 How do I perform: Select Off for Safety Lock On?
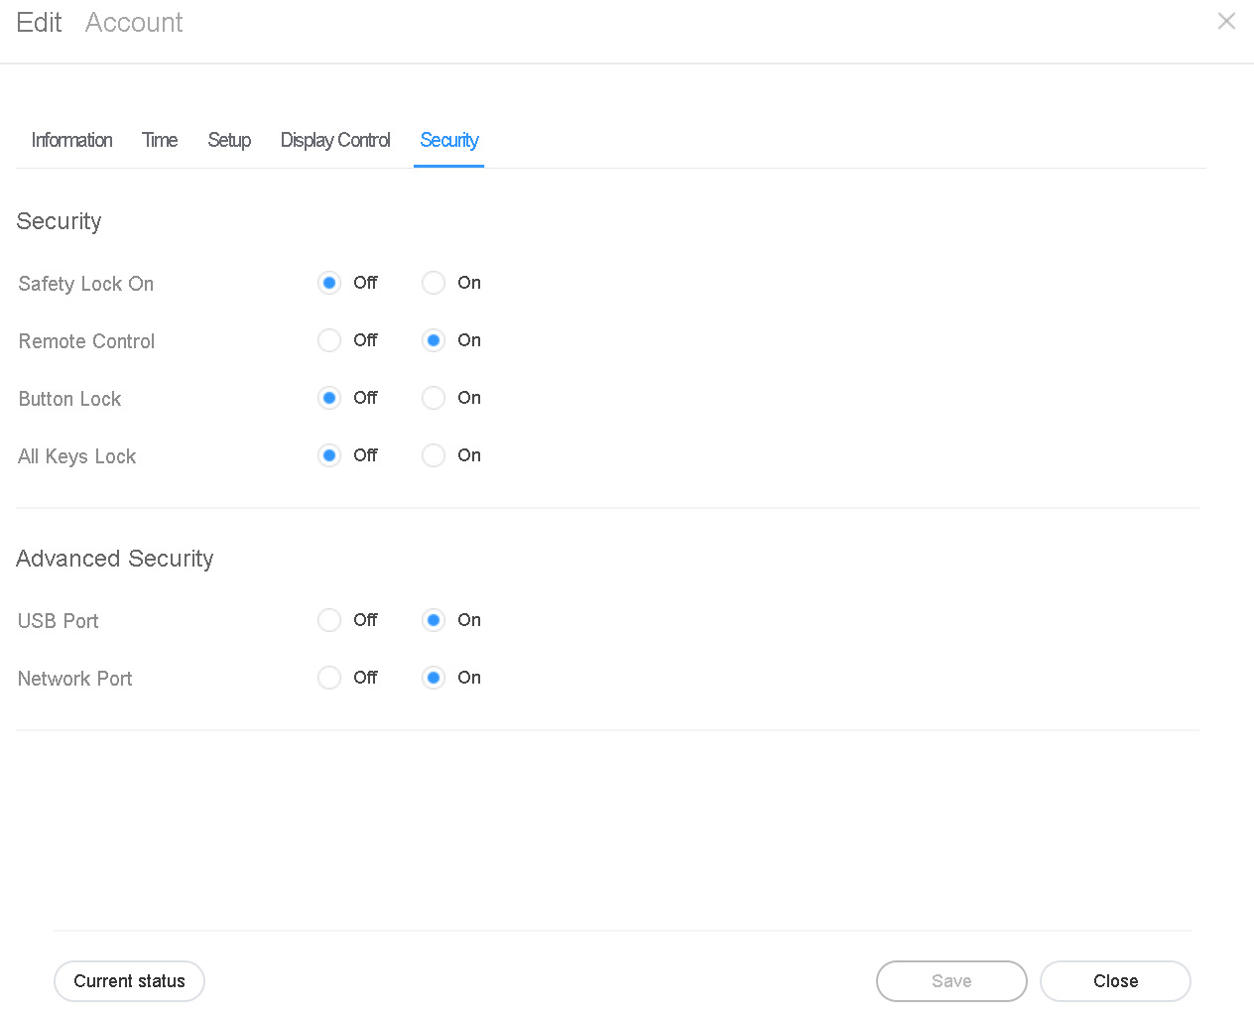coord(328,283)
